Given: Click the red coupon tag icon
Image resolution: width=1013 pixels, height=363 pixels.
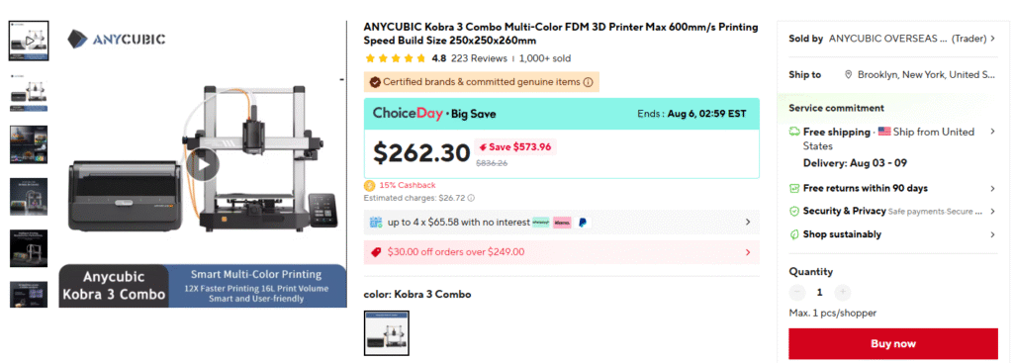Looking at the screenshot, I should point(376,252).
